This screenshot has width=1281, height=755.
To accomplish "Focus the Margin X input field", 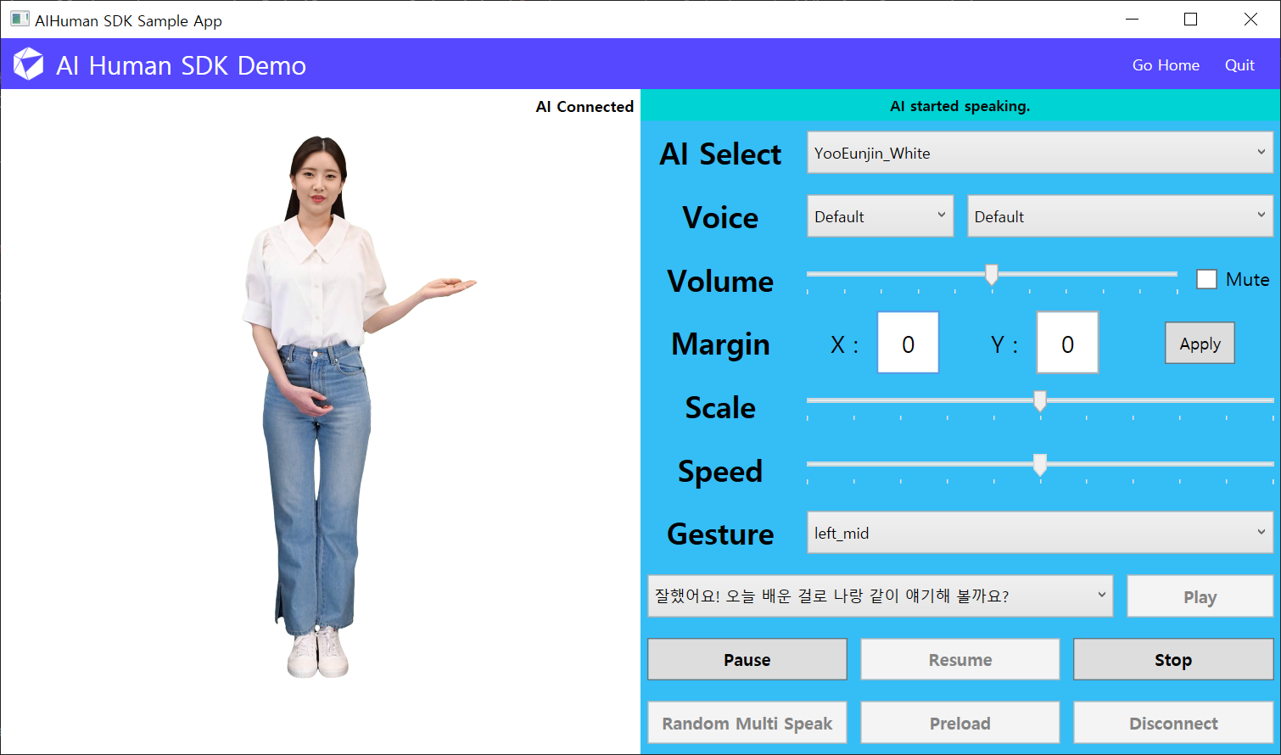I will [x=908, y=343].
